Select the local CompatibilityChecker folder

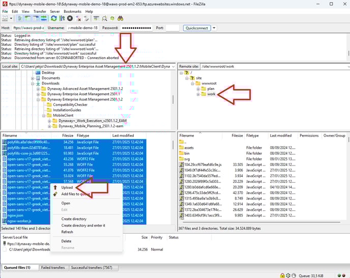(x=67, y=104)
